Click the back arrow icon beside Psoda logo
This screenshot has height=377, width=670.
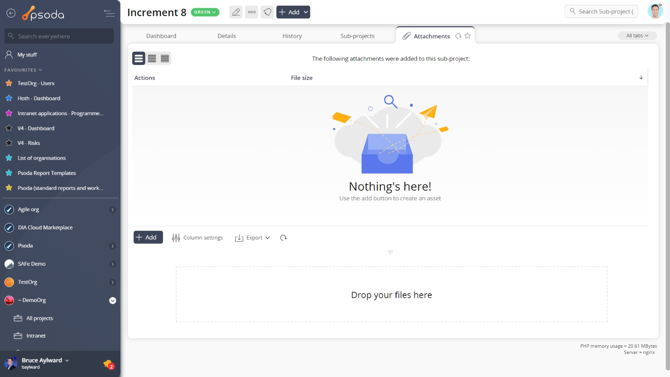11,14
